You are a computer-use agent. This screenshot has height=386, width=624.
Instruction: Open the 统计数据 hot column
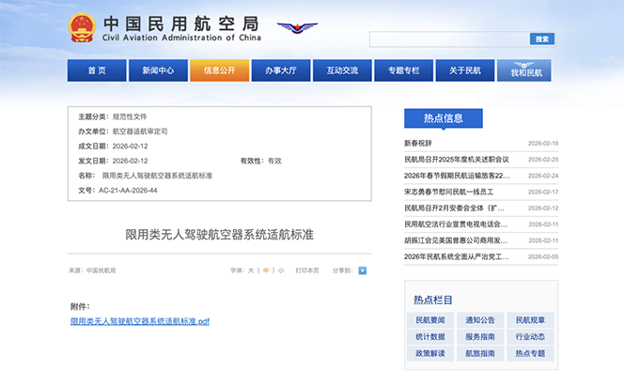tap(430, 337)
